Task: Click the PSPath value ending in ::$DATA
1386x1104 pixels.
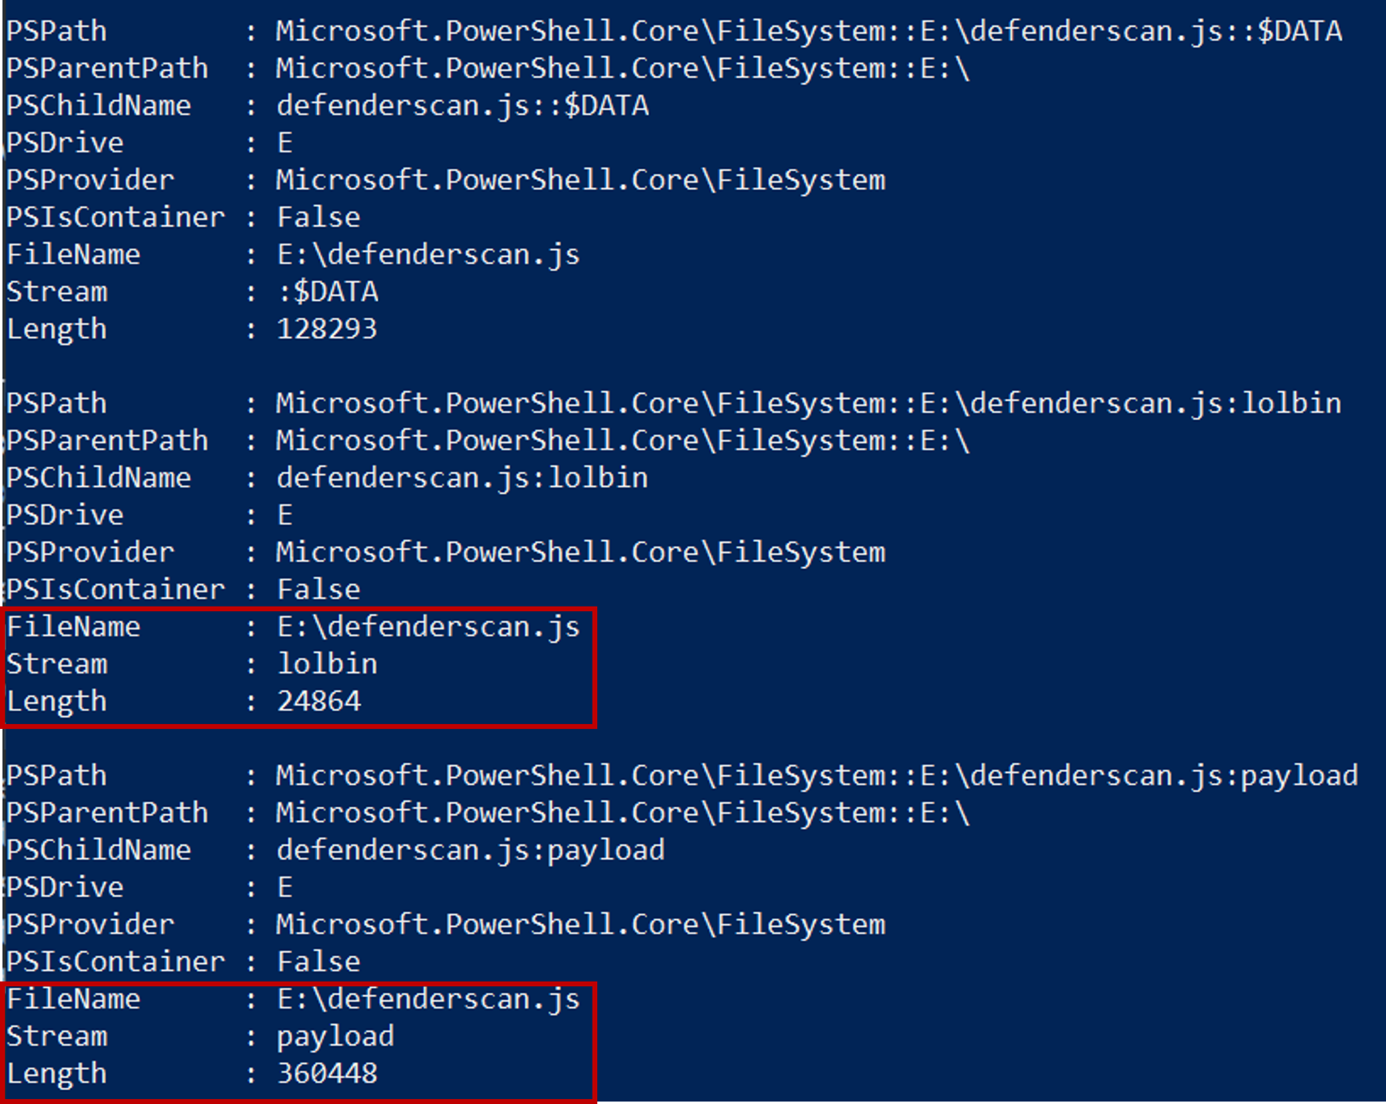Action: click(809, 31)
